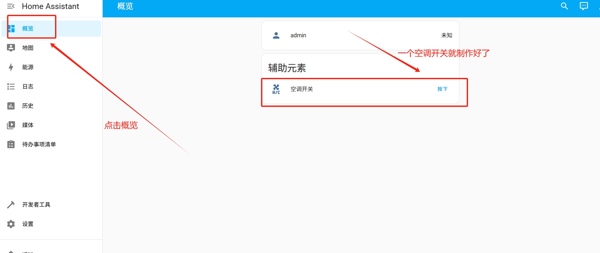
Task: Click the 开发者工具 hammer icon
Action: (11, 205)
